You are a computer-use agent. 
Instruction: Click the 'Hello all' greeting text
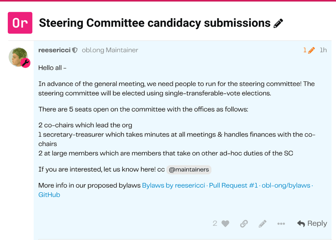[x=52, y=68]
